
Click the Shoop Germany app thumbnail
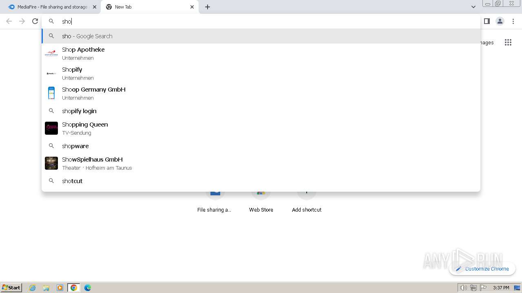coord(51,93)
